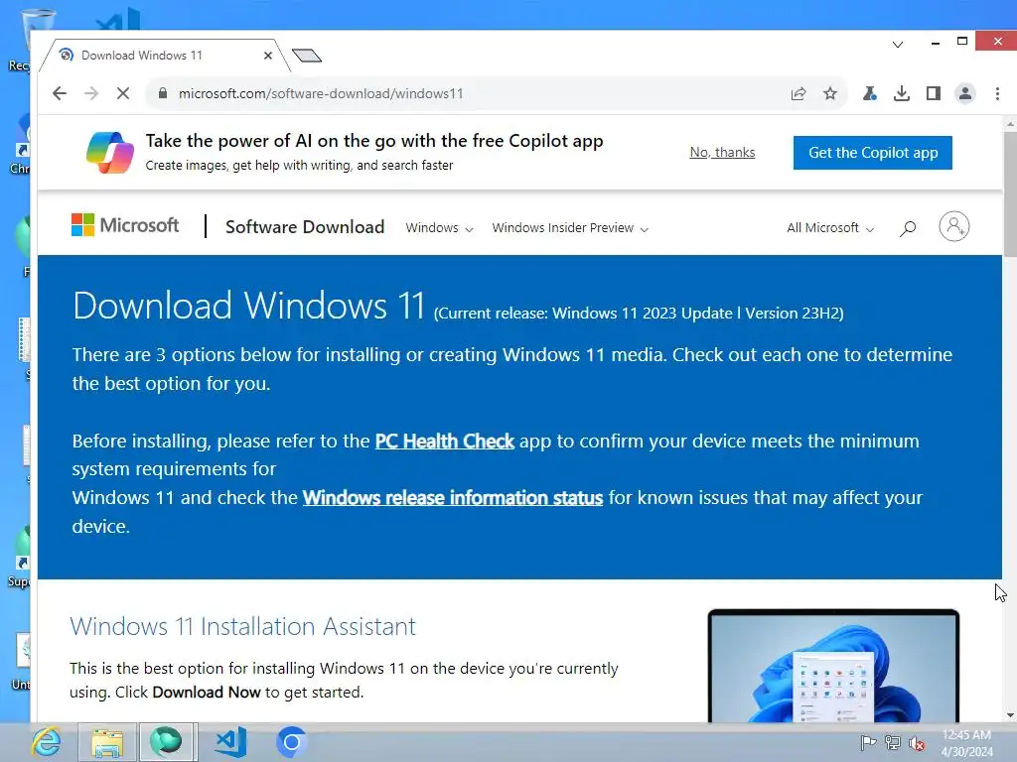Expand the All Microsoft menu

[830, 228]
